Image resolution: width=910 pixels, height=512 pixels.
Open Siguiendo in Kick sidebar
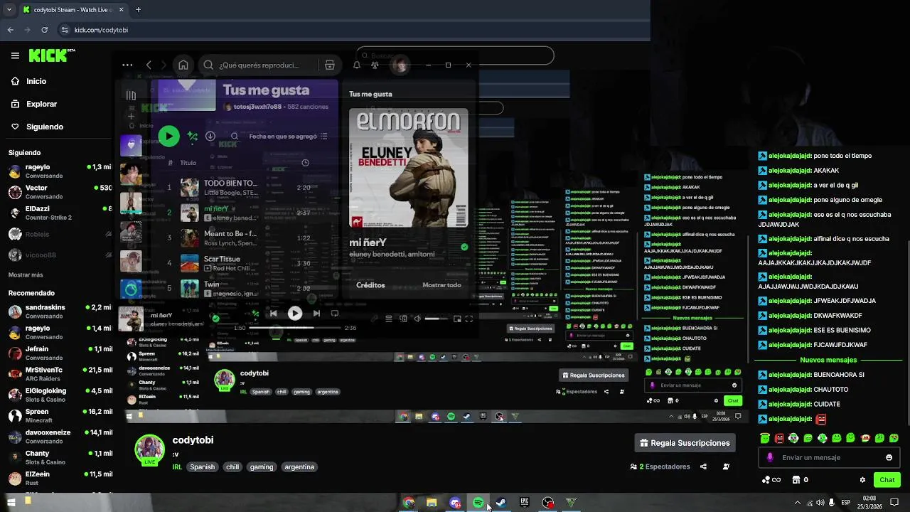pos(45,127)
